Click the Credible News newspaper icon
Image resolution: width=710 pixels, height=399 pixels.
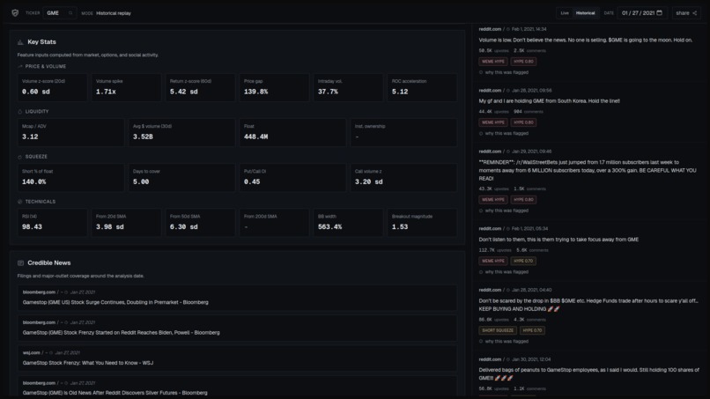tap(20, 263)
